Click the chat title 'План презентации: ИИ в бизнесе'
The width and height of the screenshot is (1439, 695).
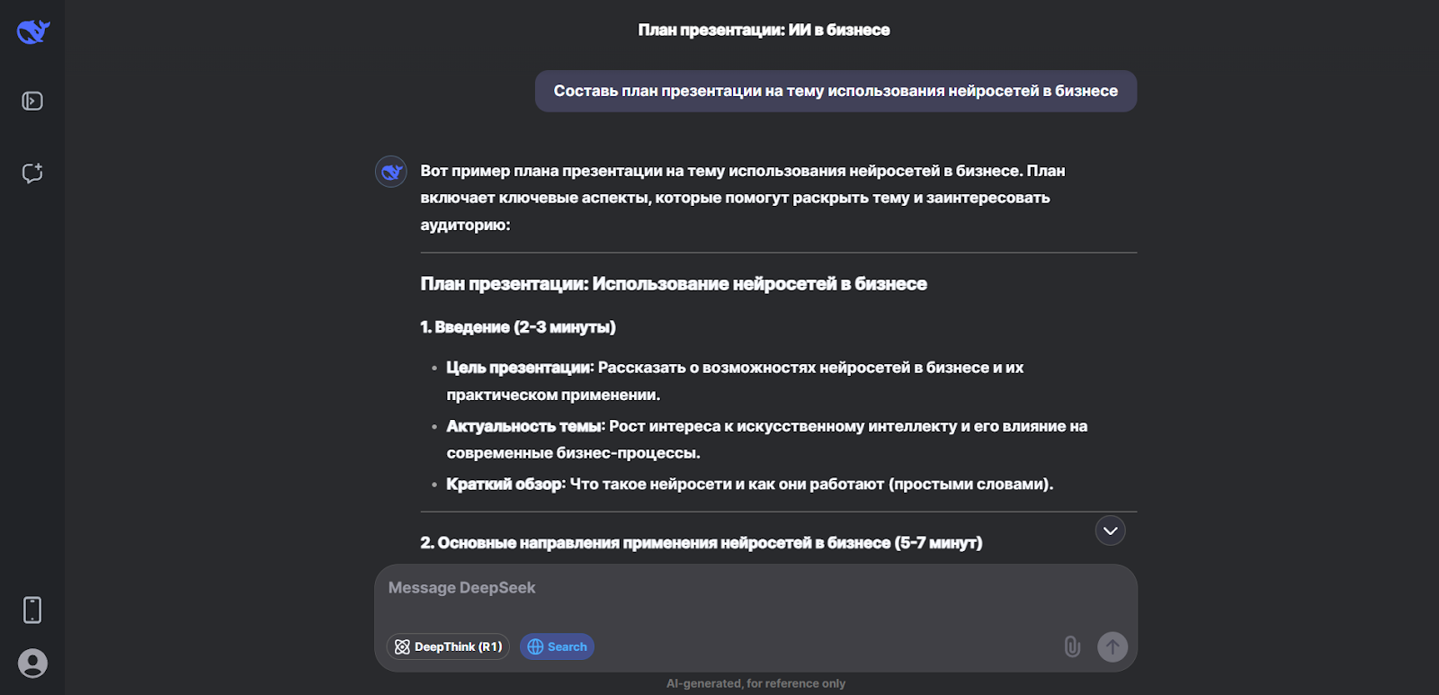point(764,31)
